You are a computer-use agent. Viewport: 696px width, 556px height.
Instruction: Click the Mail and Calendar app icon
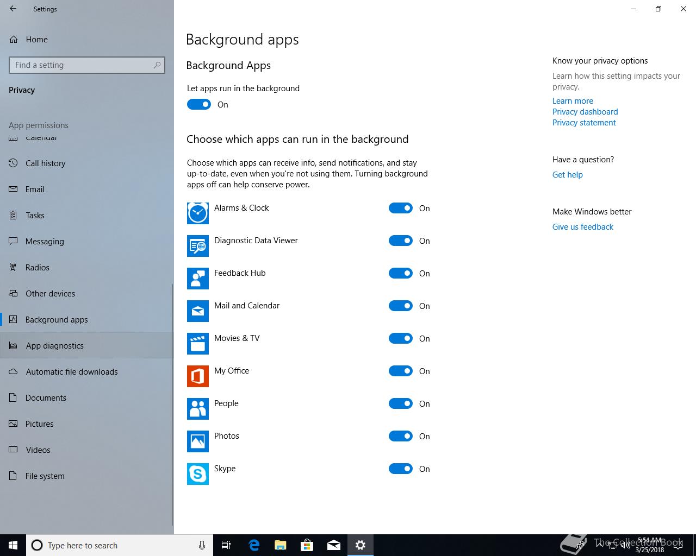[198, 311]
